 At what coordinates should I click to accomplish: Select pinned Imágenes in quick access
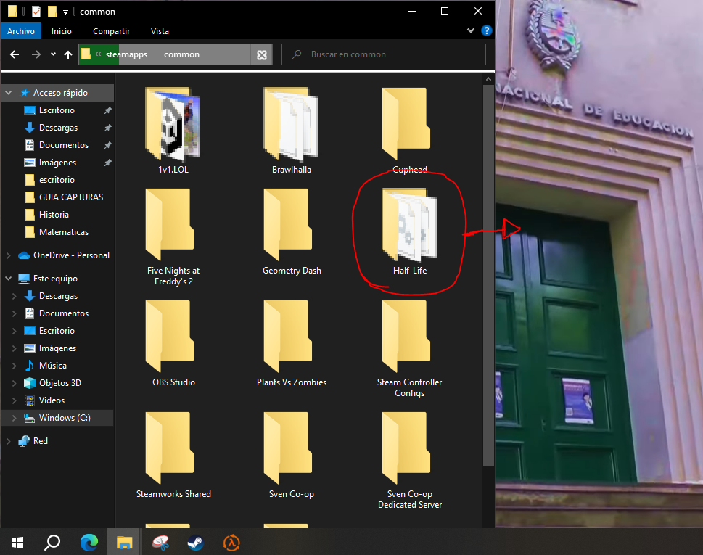(x=57, y=163)
